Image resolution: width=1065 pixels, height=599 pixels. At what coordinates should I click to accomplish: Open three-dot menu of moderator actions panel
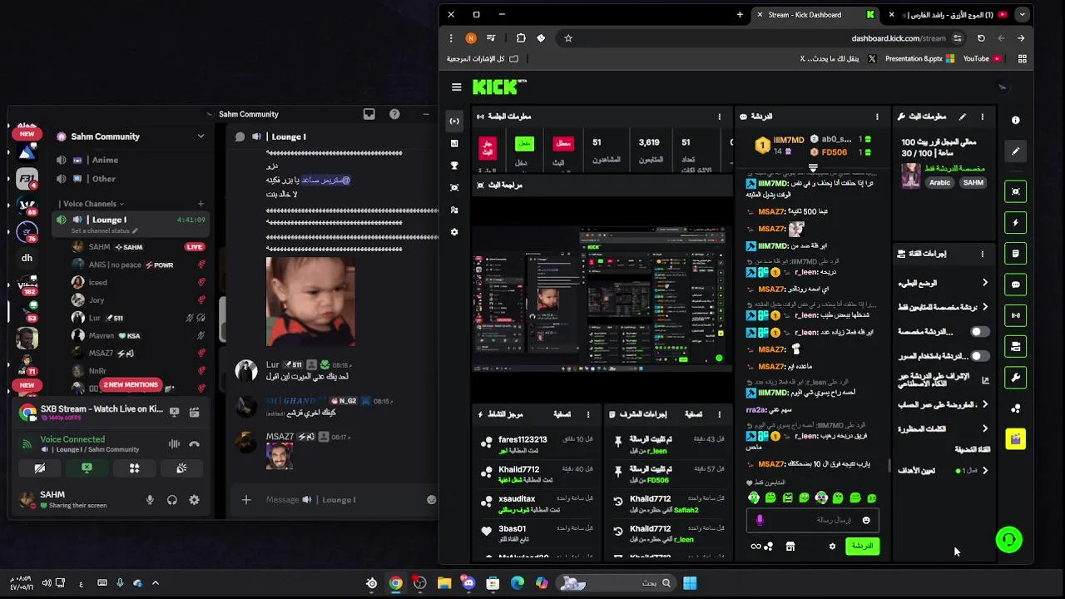point(720,414)
